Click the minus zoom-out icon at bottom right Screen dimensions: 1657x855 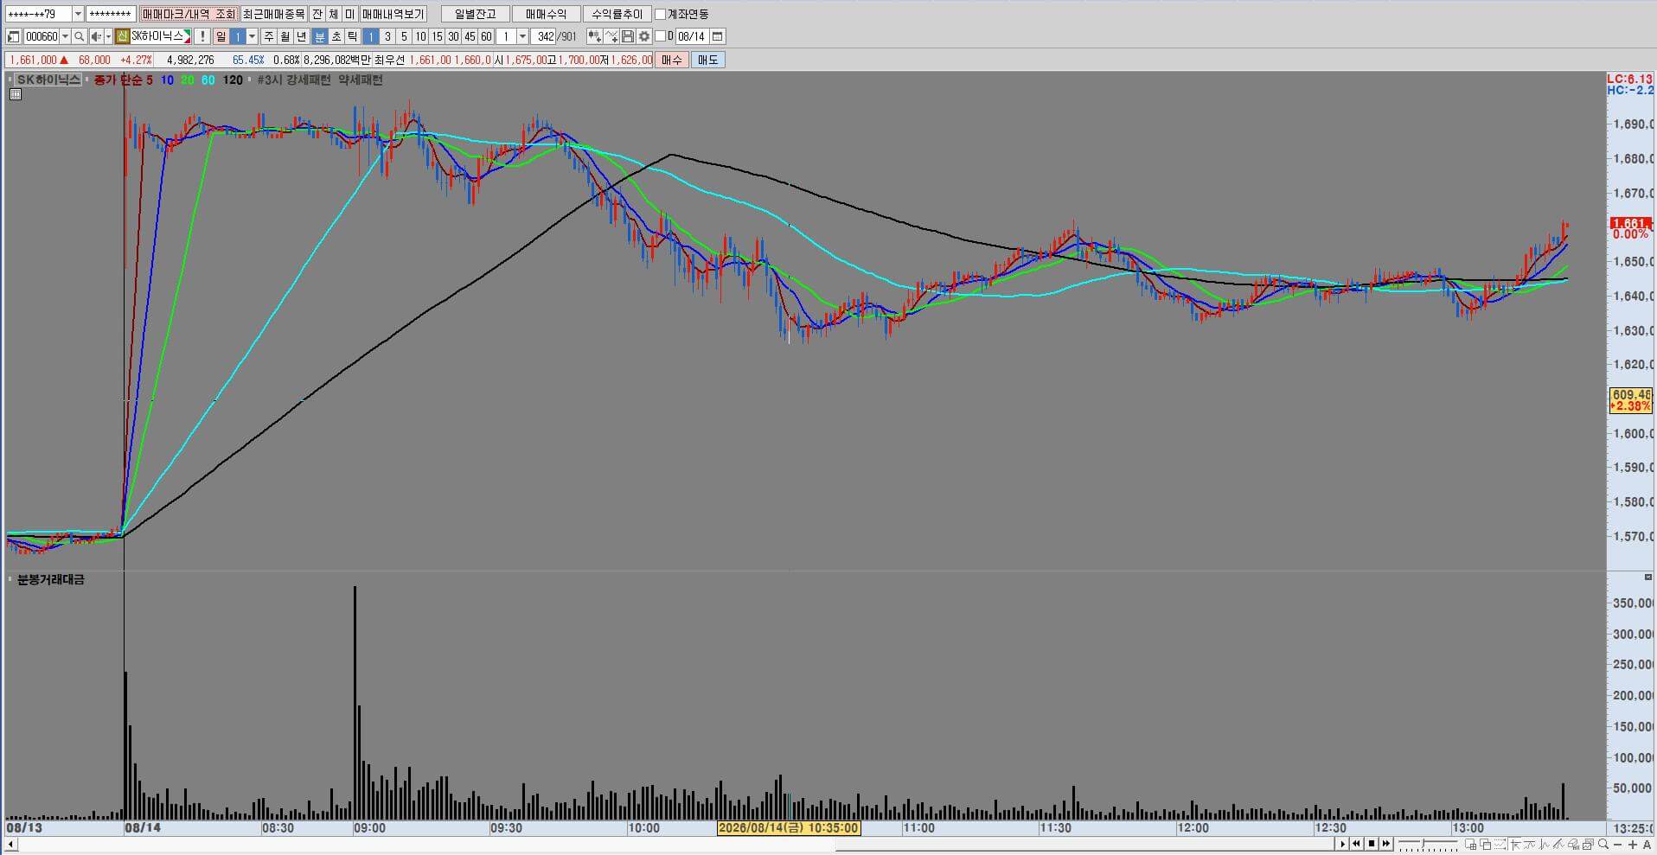click(1618, 845)
